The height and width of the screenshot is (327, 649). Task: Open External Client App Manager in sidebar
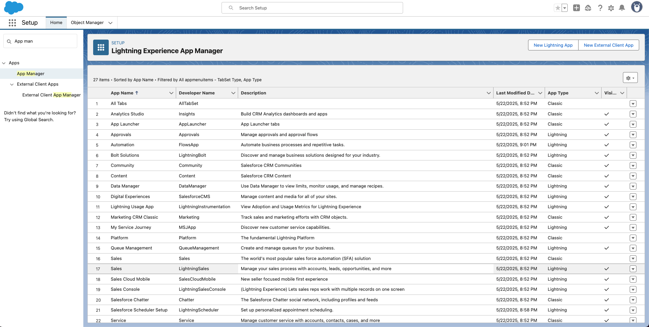[51, 95]
